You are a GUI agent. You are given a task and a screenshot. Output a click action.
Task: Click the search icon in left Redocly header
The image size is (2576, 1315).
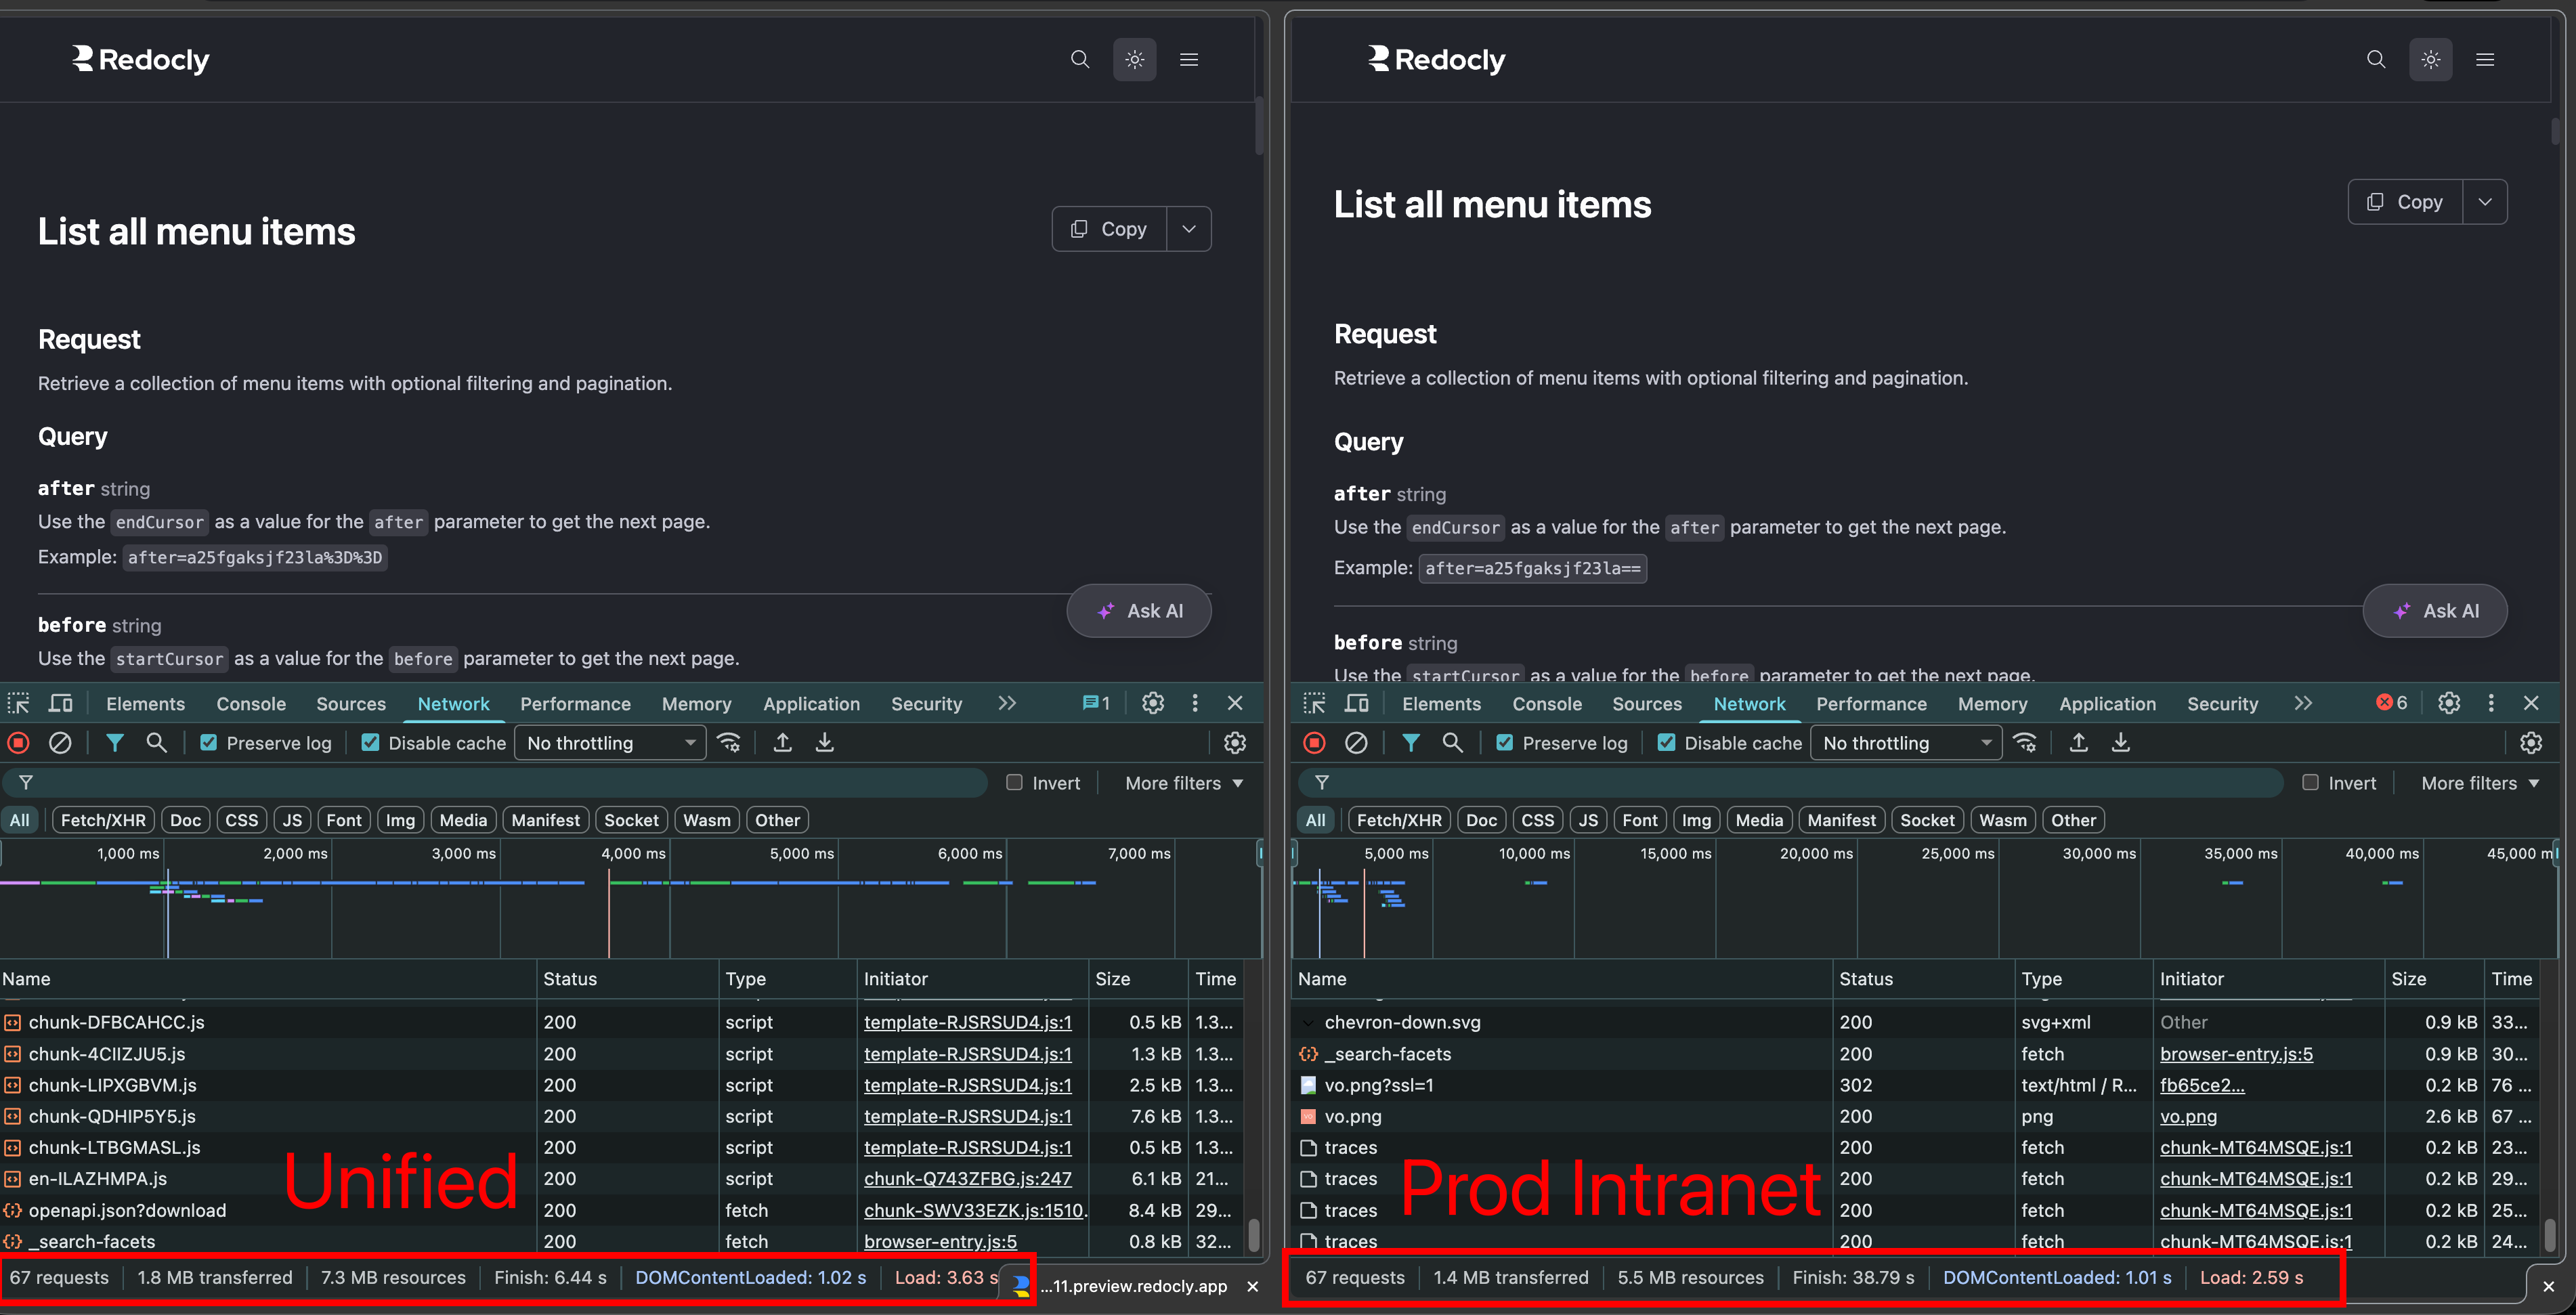[1080, 59]
